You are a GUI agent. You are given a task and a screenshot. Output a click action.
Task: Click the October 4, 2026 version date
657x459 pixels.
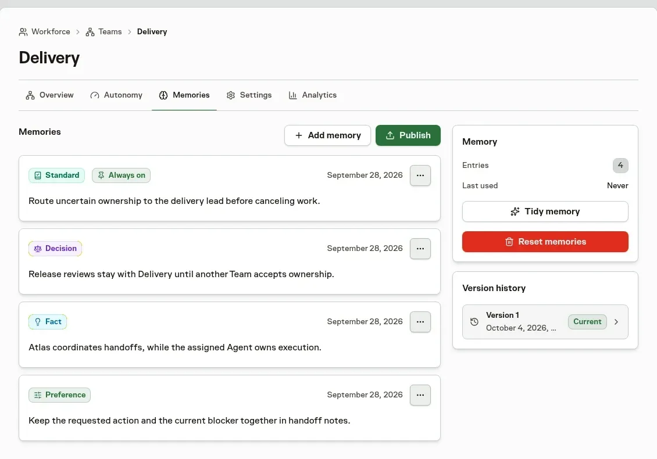521,328
